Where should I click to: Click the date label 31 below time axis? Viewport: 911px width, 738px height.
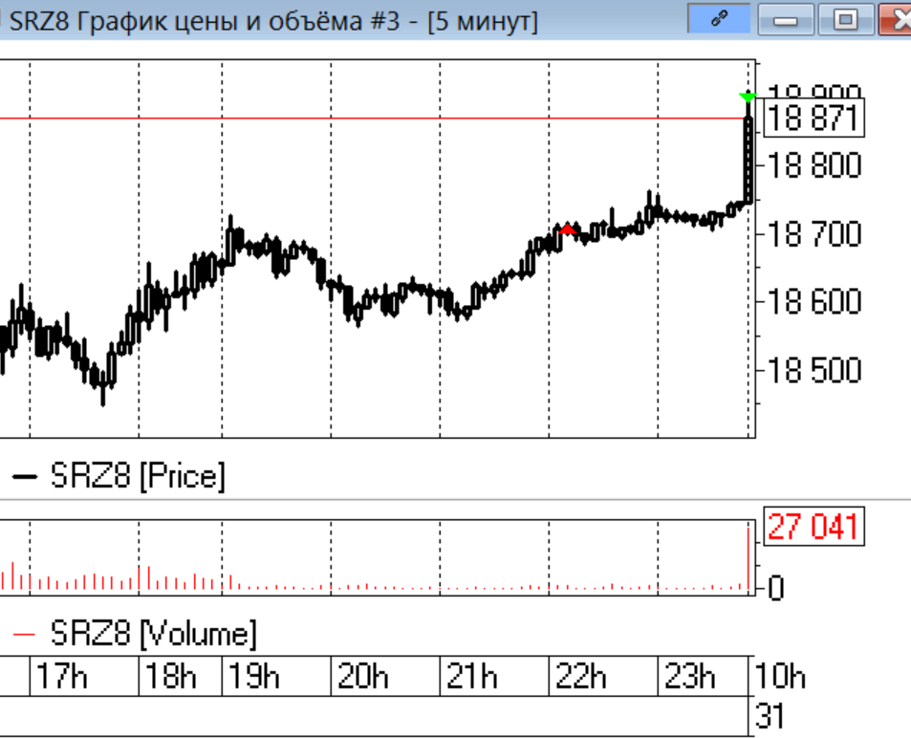pos(770,715)
